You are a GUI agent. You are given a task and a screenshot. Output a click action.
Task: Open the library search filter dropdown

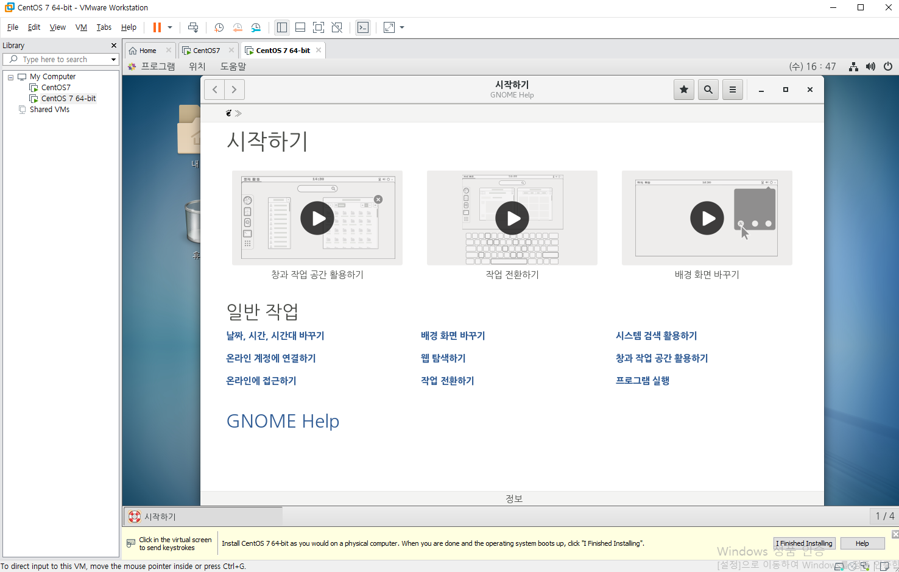tap(113, 59)
